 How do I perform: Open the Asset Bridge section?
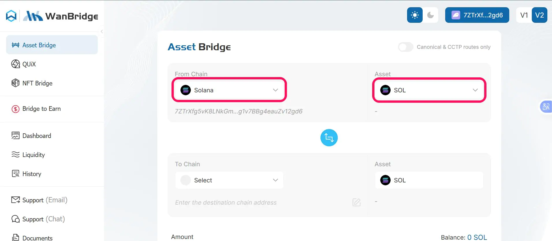tap(39, 45)
